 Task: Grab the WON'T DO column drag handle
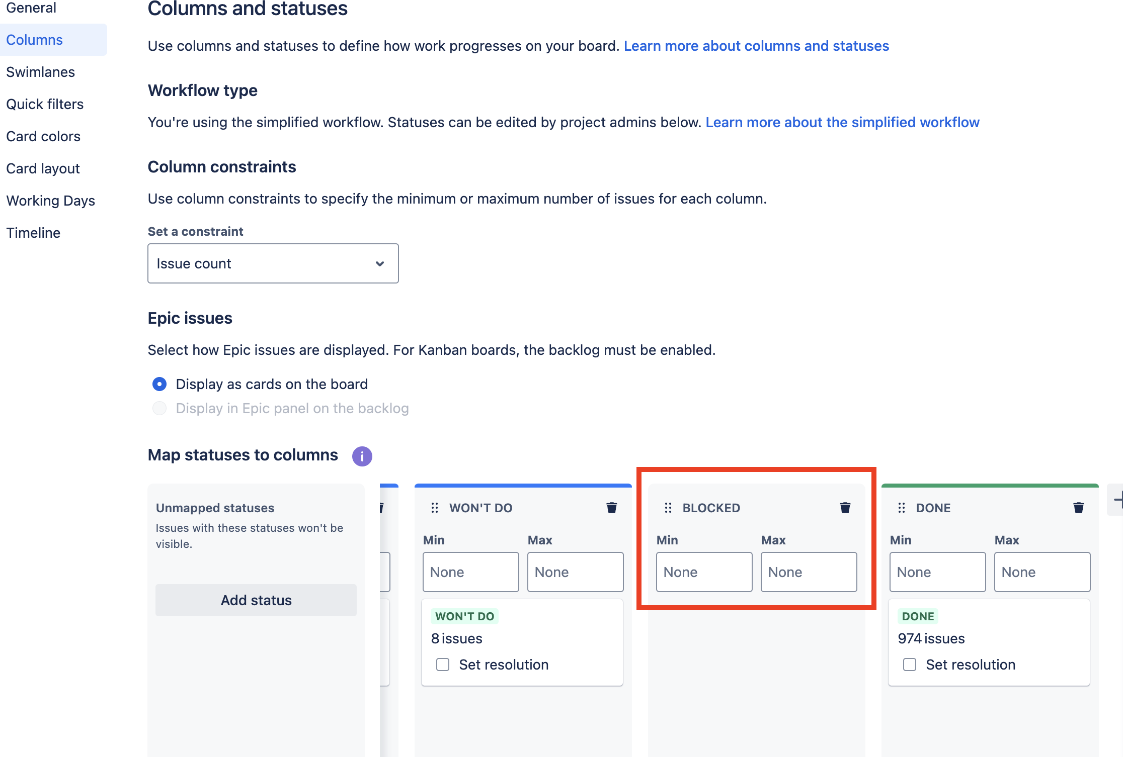(435, 508)
